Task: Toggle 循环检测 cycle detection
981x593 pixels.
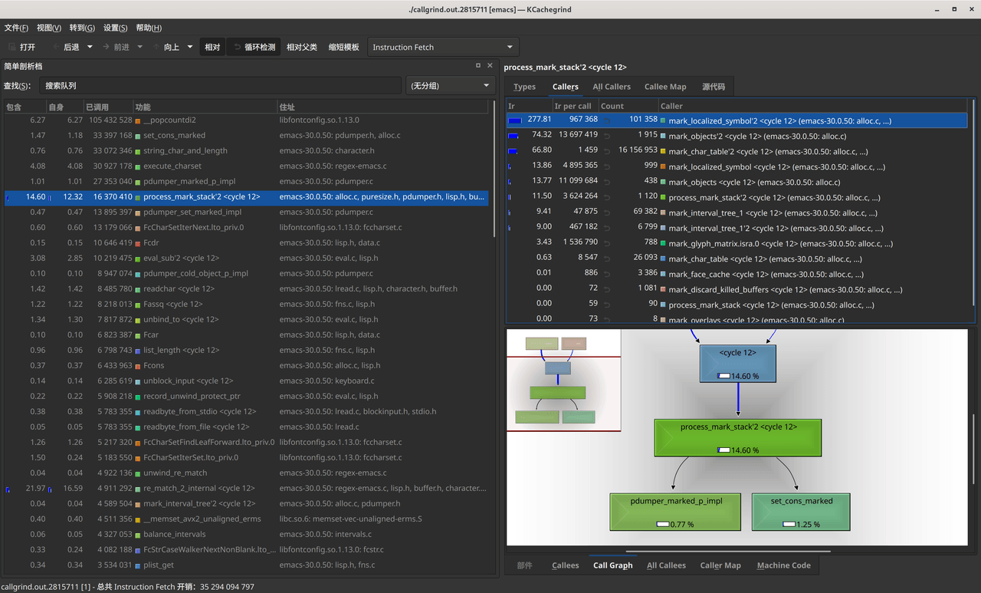Action: click(x=254, y=48)
